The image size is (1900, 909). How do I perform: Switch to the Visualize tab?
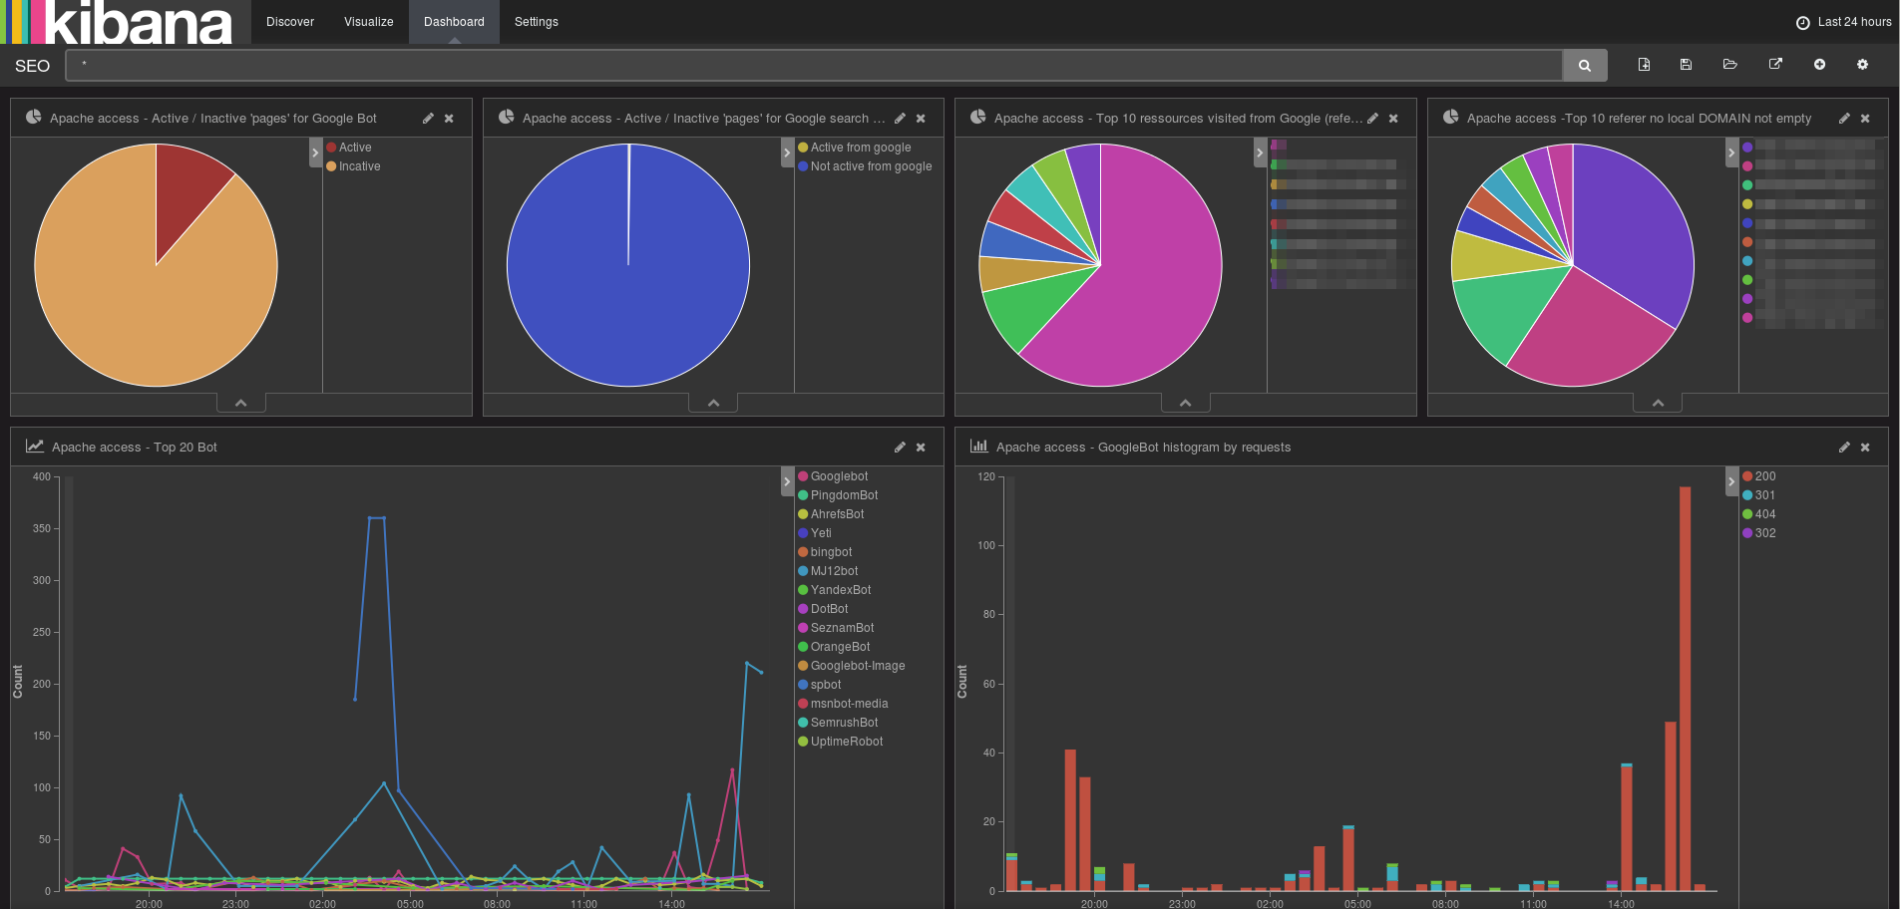pos(369,22)
